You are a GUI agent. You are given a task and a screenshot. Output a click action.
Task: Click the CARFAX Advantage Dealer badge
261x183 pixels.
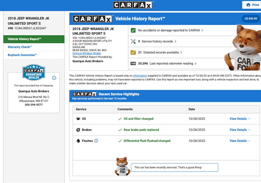pyautogui.click(x=34, y=73)
